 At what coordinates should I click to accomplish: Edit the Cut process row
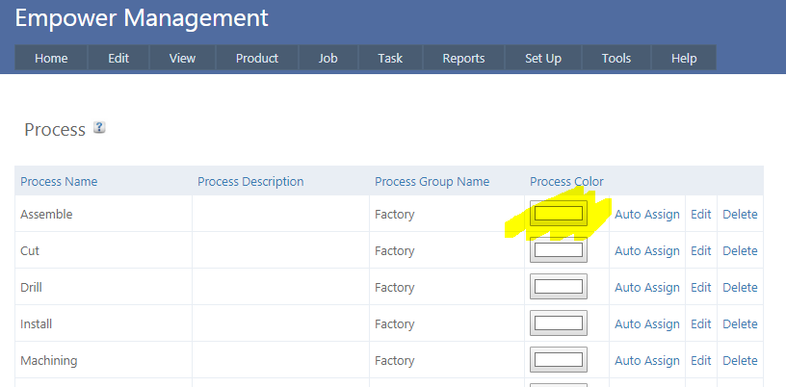click(701, 251)
